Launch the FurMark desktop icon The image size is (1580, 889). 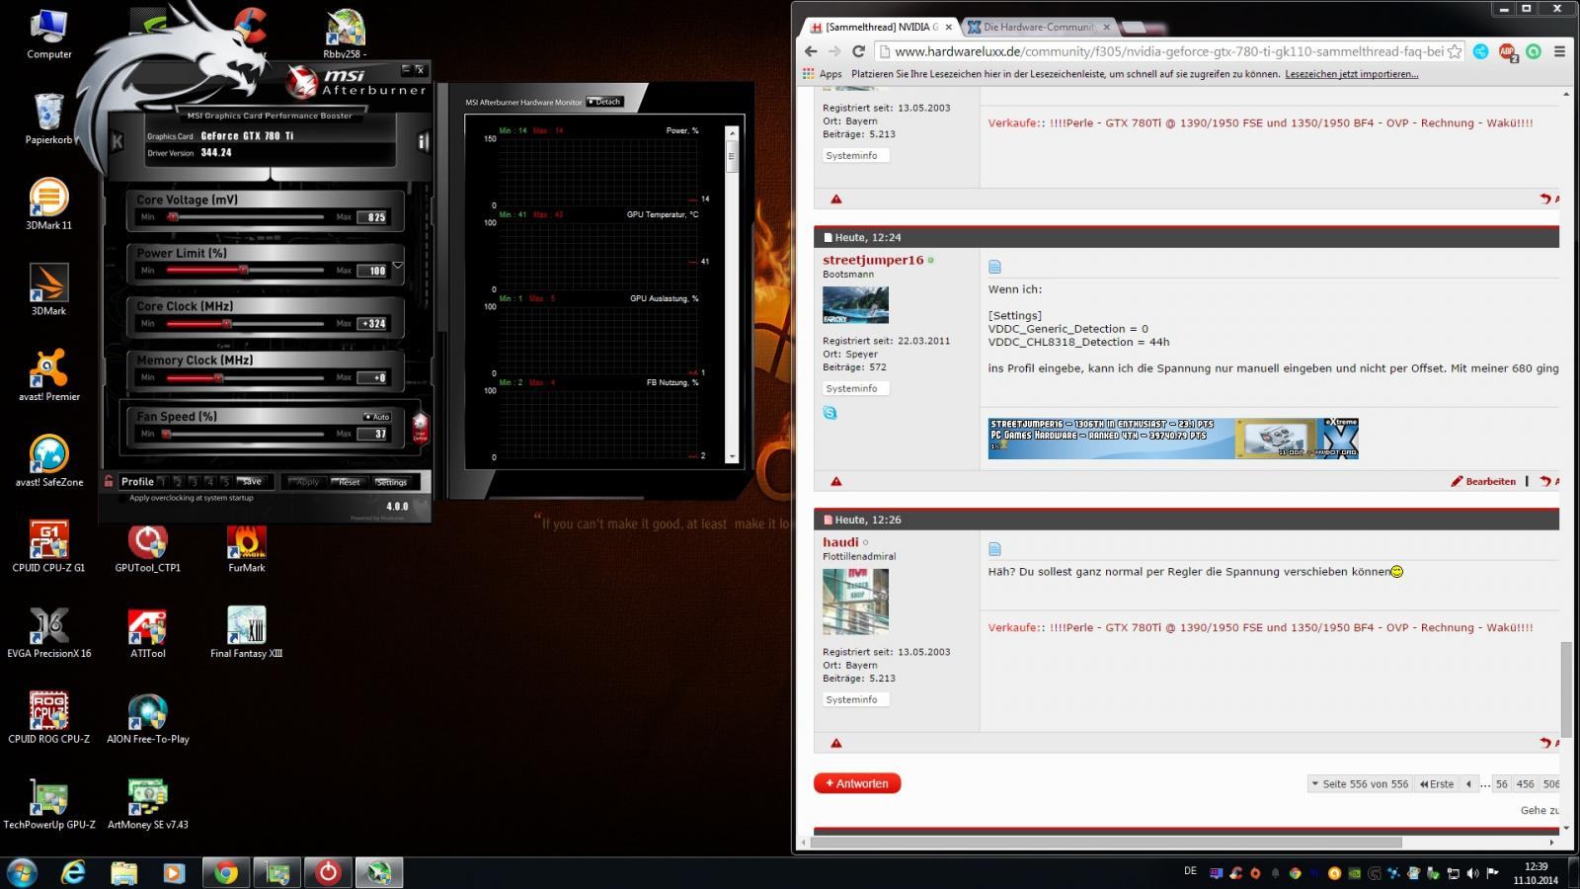pyautogui.click(x=246, y=547)
